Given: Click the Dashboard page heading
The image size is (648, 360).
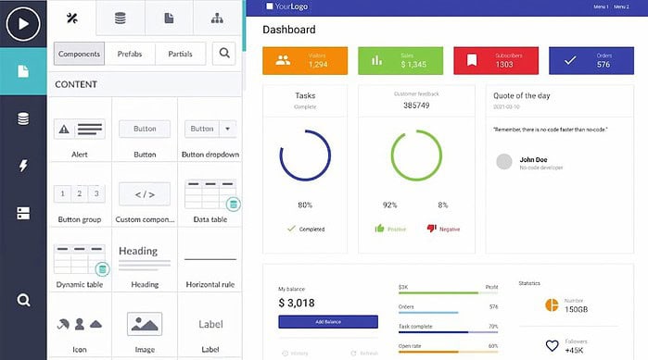Looking at the screenshot, I should pyautogui.click(x=289, y=30).
